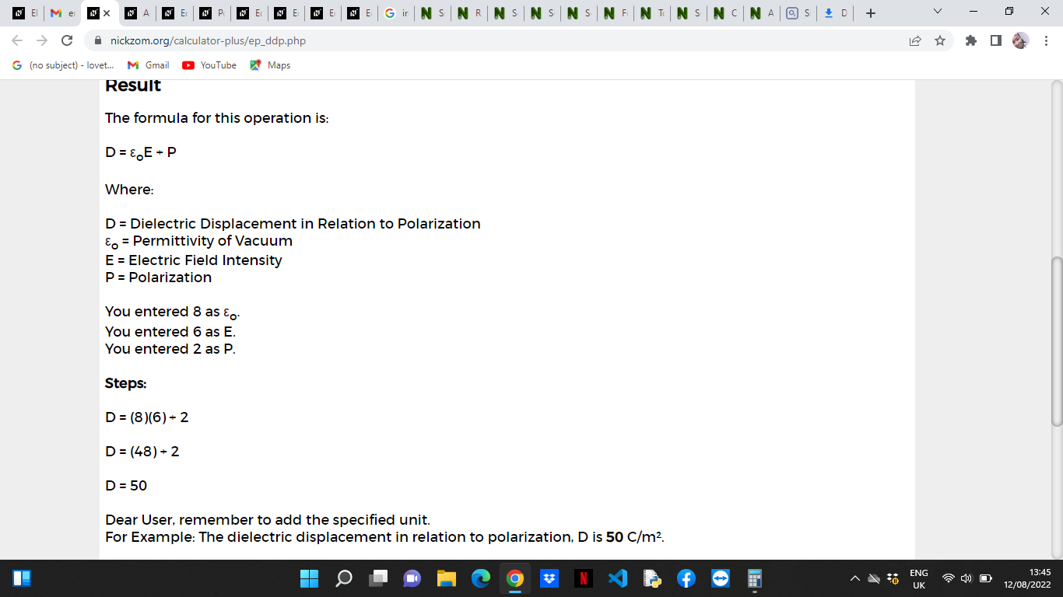
Task: Open a new tab with the plus button
Action: pos(871,13)
